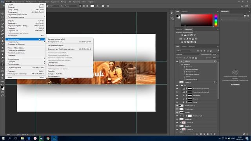Add an Invert adjustment
The width and height of the screenshot is (251, 141).
click(182, 42)
